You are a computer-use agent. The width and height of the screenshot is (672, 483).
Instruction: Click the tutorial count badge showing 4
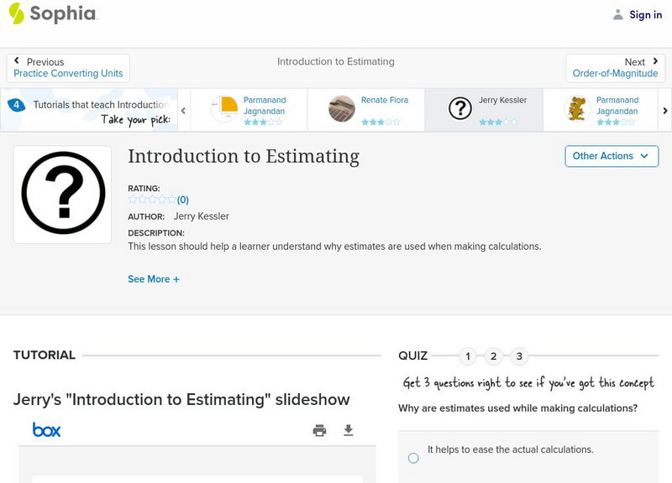[15, 104]
